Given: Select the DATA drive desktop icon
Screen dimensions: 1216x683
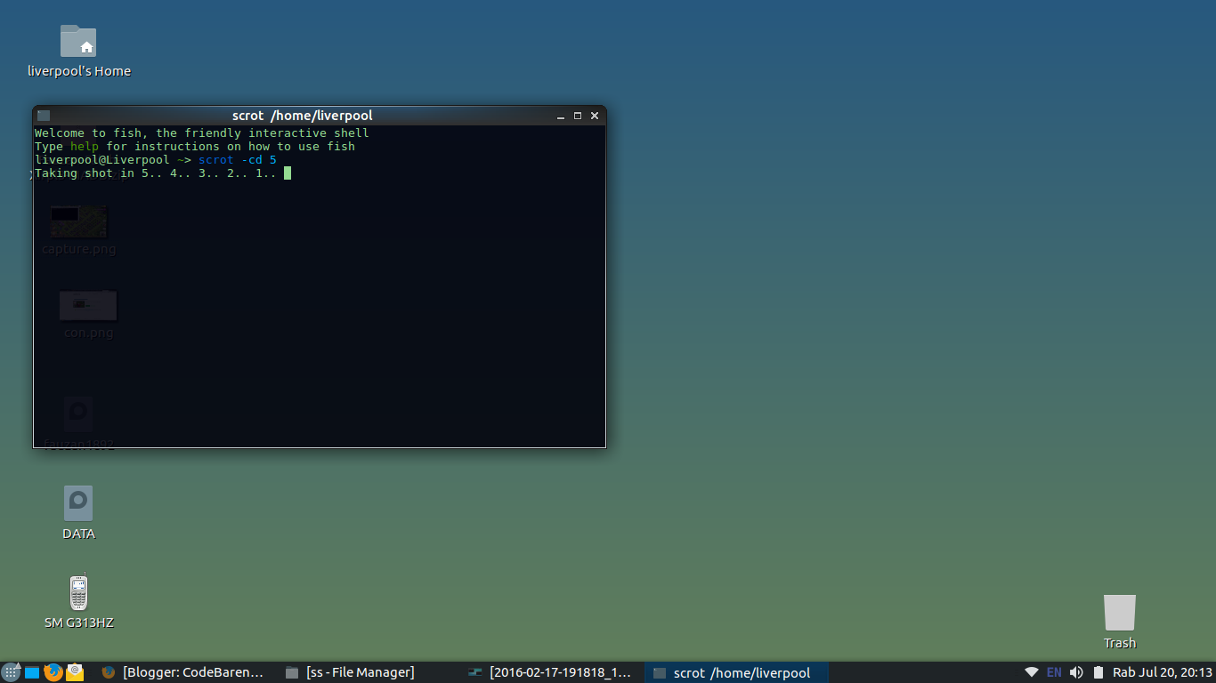Looking at the screenshot, I should click(78, 513).
